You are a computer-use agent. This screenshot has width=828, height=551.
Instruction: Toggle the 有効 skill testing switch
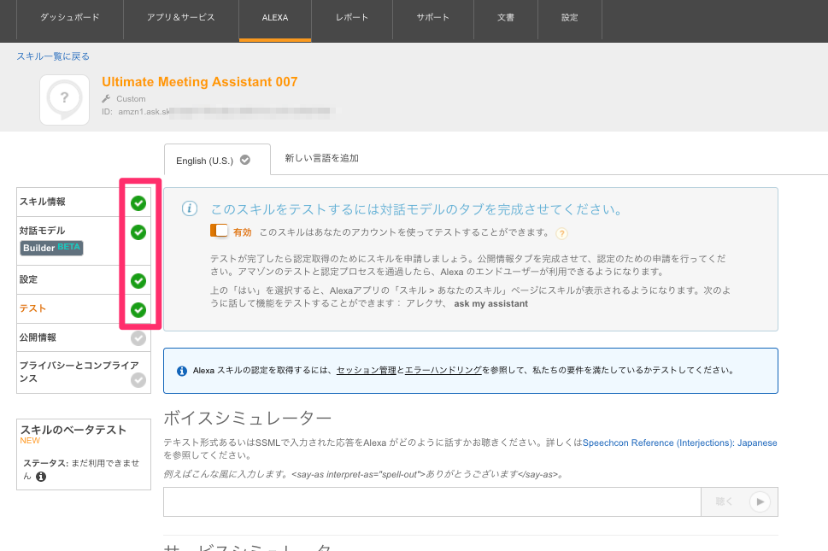[x=219, y=231]
